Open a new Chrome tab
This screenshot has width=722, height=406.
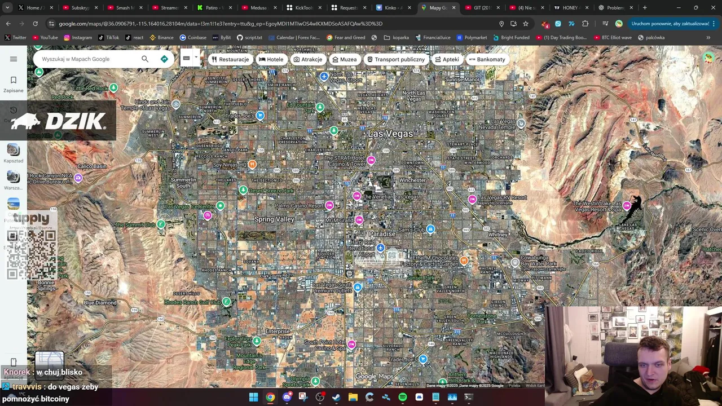click(645, 8)
